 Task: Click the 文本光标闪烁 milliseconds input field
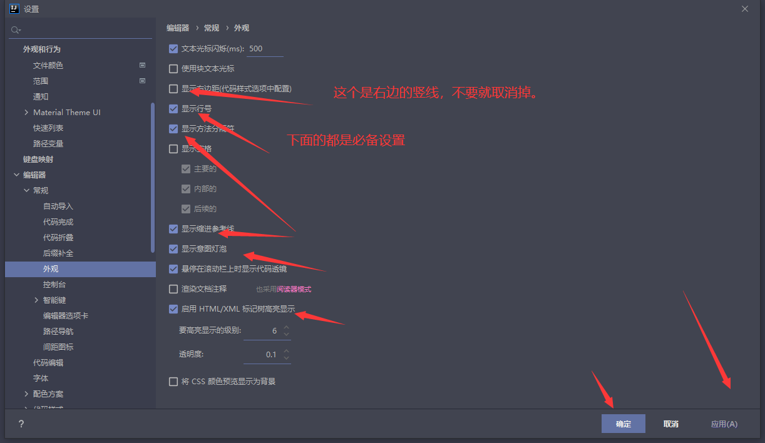pos(265,49)
